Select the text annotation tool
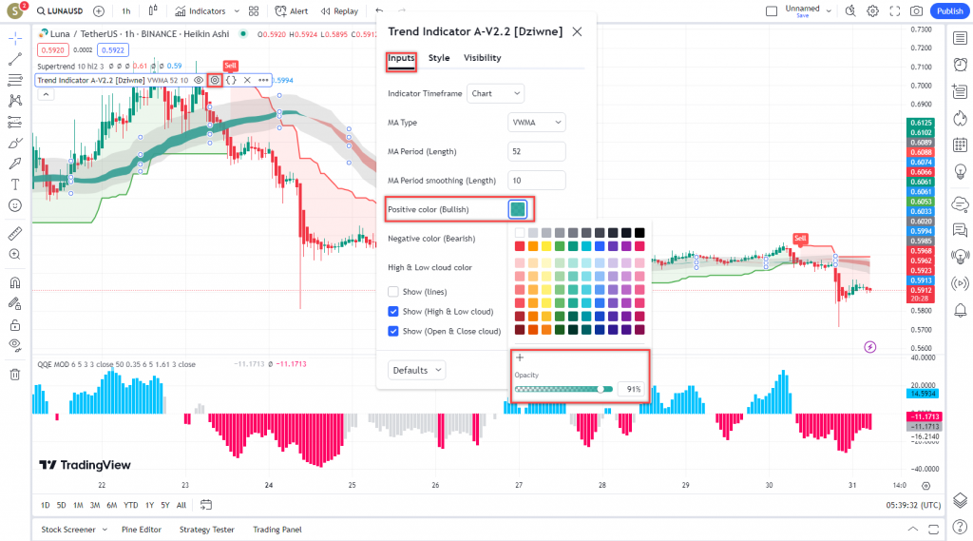Screen dimensions: 973x541 click(x=15, y=184)
